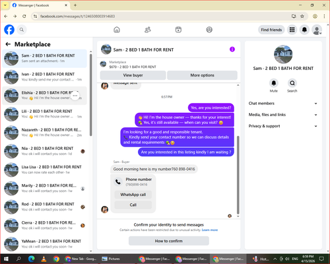The height and width of the screenshot is (264, 330).
Task: Go to the Facebook home logo
Action: pyautogui.click(x=9, y=30)
